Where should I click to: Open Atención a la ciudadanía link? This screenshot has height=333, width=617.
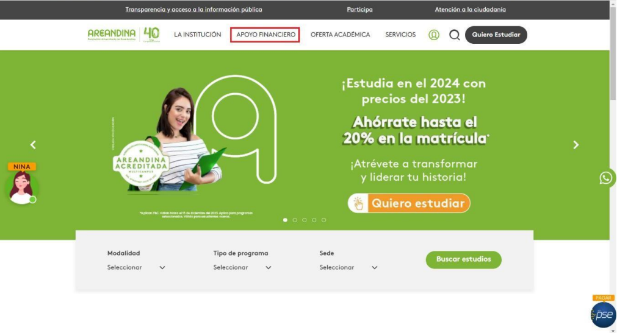pyautogui.click(x=470, y=10)
